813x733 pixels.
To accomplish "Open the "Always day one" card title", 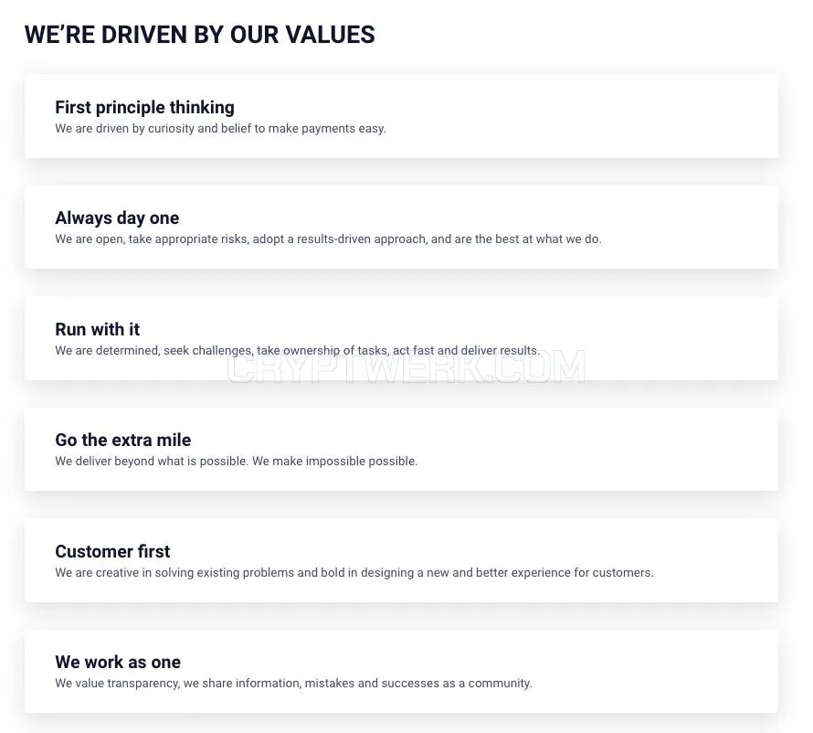I will coord(117,218).
